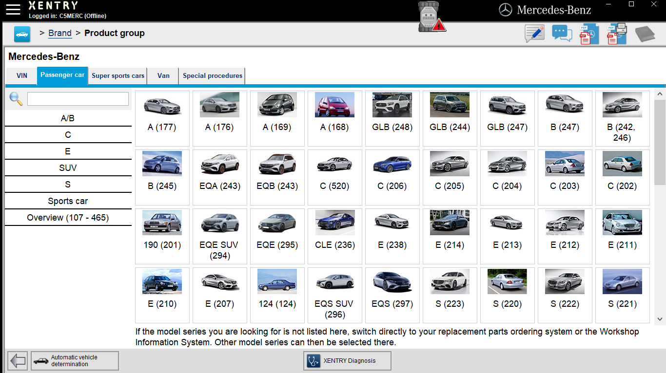Pick the C (203) model
The image size is (666, 373).
565,177
